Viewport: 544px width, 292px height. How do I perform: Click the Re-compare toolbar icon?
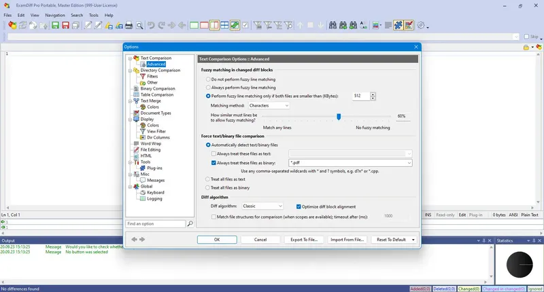point(23,25)
